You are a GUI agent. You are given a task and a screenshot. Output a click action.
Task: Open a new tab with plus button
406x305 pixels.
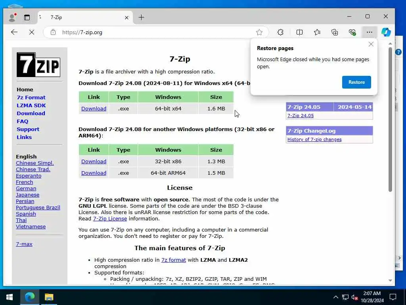tap(142, 17)
